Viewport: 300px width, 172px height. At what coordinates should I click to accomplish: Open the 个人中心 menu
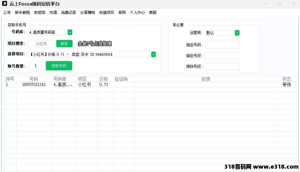137,12
